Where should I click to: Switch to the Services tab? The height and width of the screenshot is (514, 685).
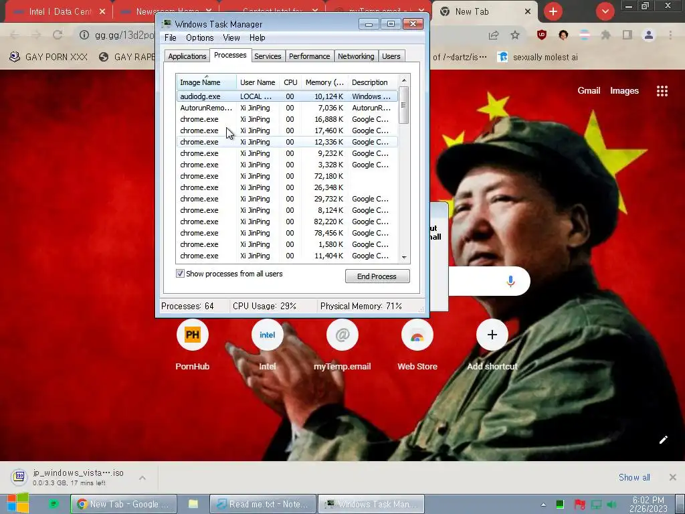click(x=268, y=56)
